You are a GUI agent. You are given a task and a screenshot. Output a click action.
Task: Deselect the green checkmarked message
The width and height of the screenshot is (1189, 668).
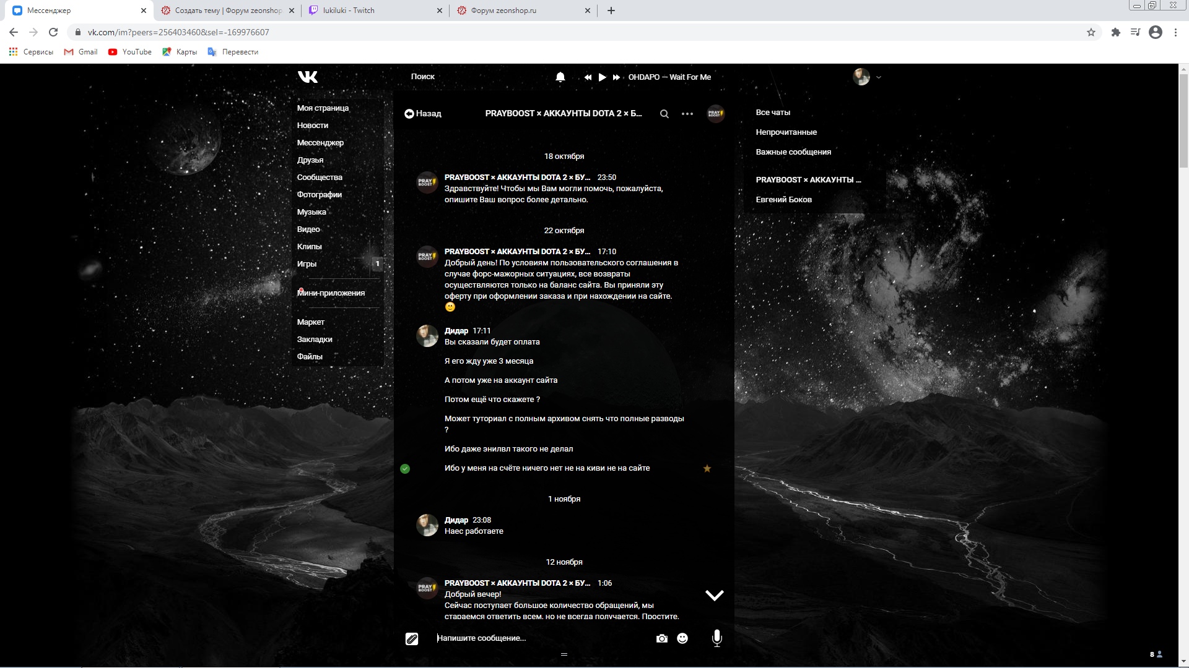coord(405,469)
